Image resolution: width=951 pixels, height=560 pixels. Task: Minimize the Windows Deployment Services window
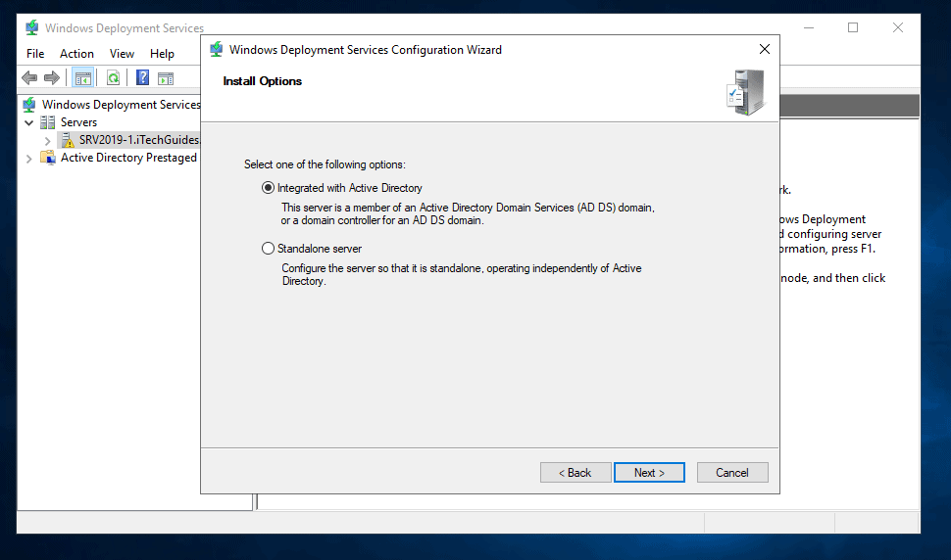point(809,27)
